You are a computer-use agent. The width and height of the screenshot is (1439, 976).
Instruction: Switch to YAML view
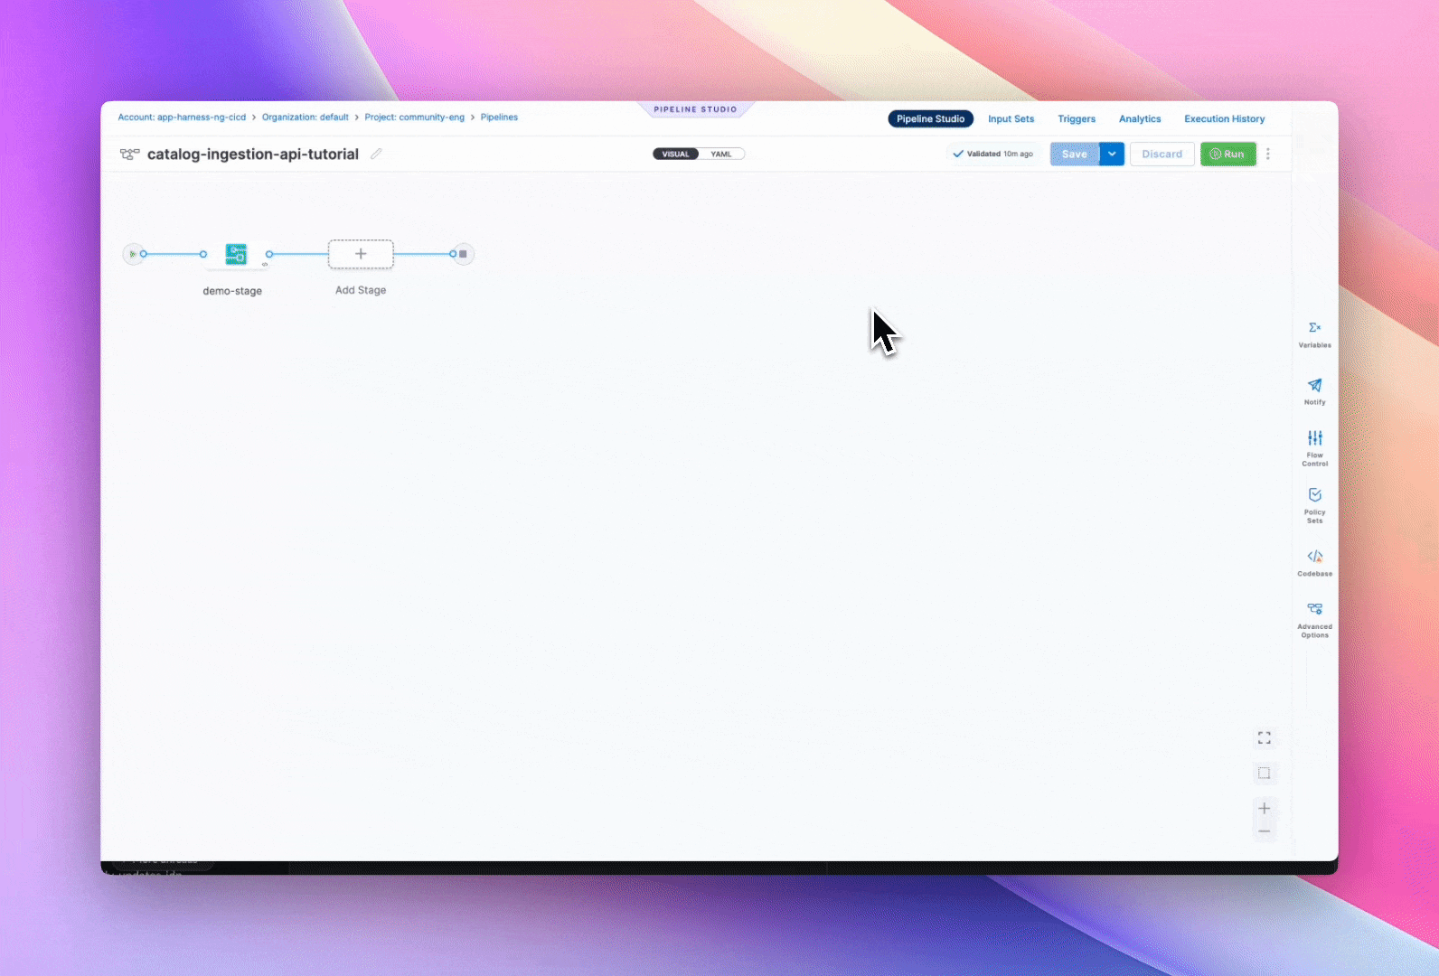click(x=721, y=155)
